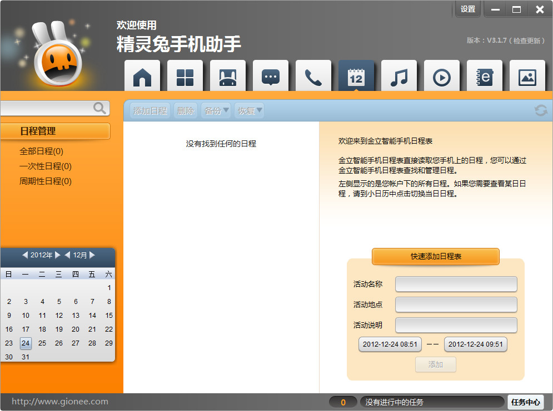The height and width of the screenshot is (411, 553).
Task: Select day 25 in calendar
Action: (x=42, y=343)
